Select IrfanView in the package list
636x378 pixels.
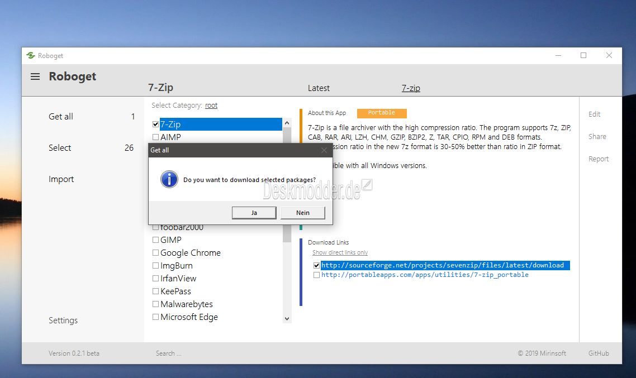[x=178, y=278]
